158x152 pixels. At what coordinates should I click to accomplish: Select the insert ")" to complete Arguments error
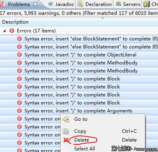click(79, 111)
